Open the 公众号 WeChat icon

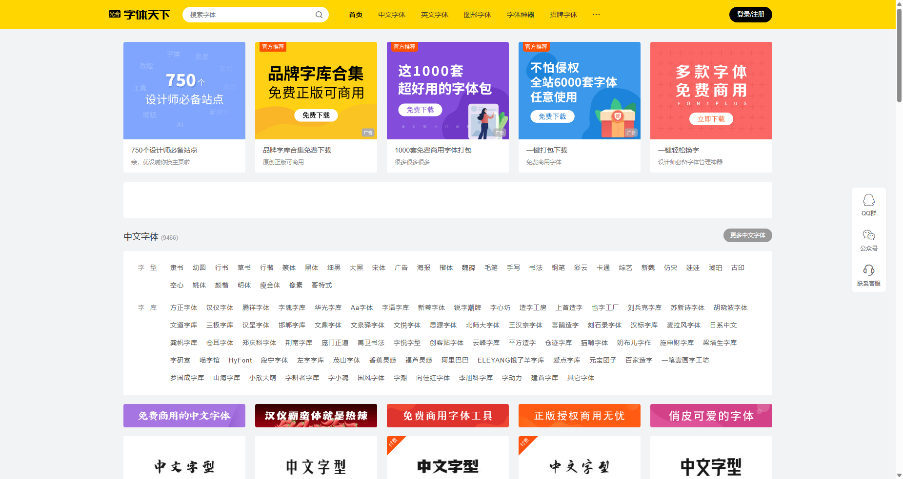click(x=869, y=235)
